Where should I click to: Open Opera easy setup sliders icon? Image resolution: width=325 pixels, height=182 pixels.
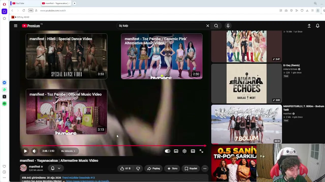pos(313,11)
